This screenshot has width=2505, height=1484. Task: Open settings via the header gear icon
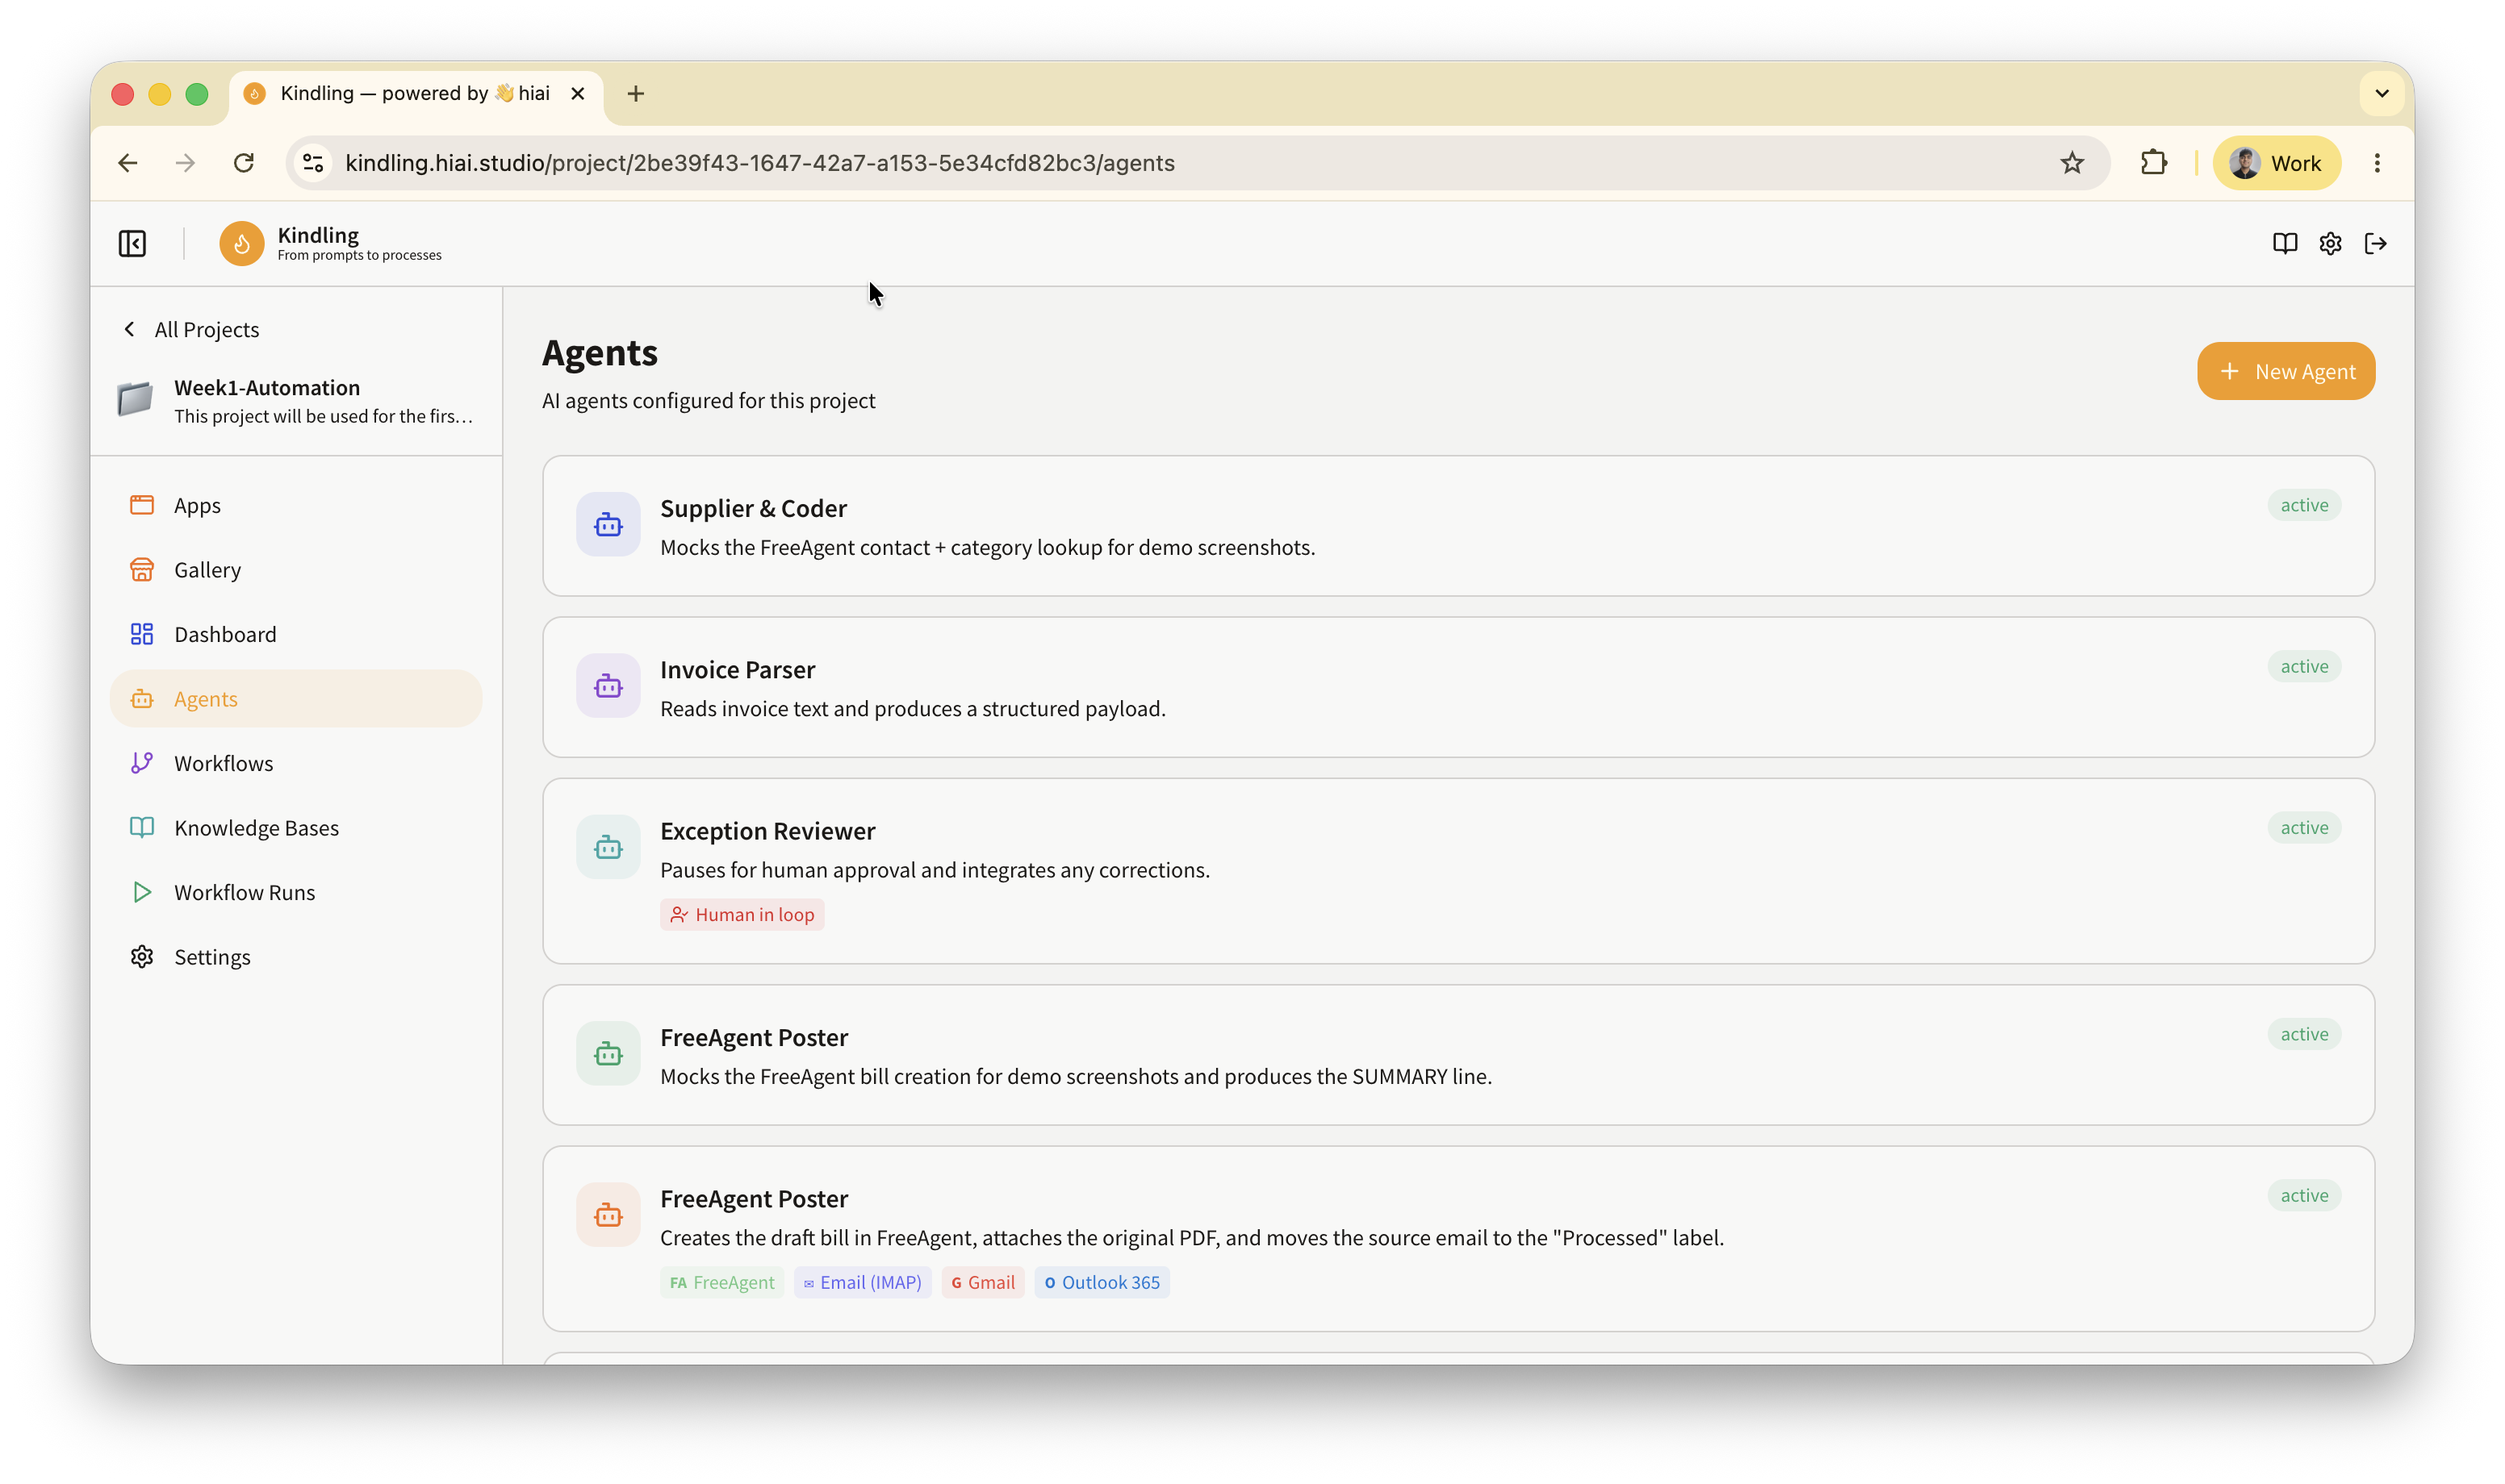click(x=2330, y=243)
